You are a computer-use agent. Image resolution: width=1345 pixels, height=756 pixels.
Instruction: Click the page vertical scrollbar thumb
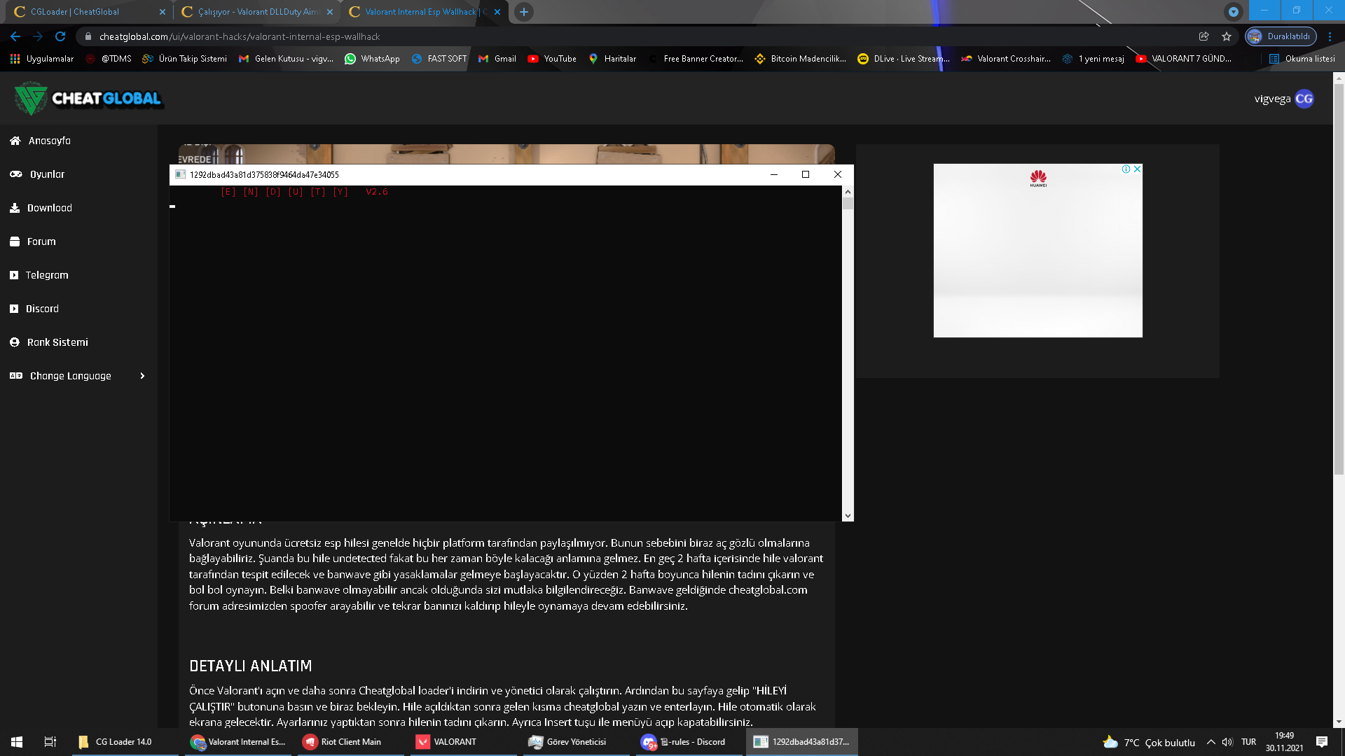click(1339, 280)
